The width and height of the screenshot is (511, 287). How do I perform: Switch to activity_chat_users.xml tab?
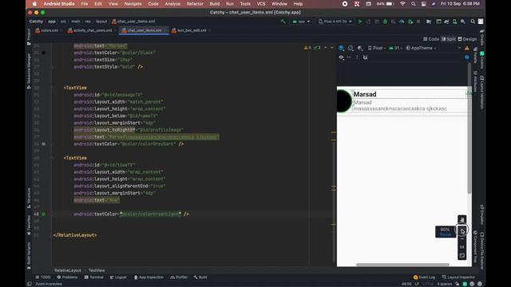pyautogui.click(x=93, y=30)
